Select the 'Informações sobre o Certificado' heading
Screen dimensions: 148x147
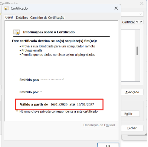pos(49,32)
